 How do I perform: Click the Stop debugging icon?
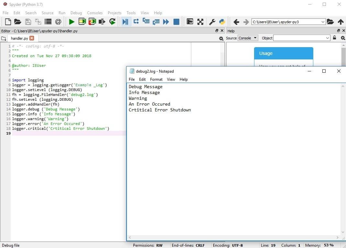coord(176,22)
